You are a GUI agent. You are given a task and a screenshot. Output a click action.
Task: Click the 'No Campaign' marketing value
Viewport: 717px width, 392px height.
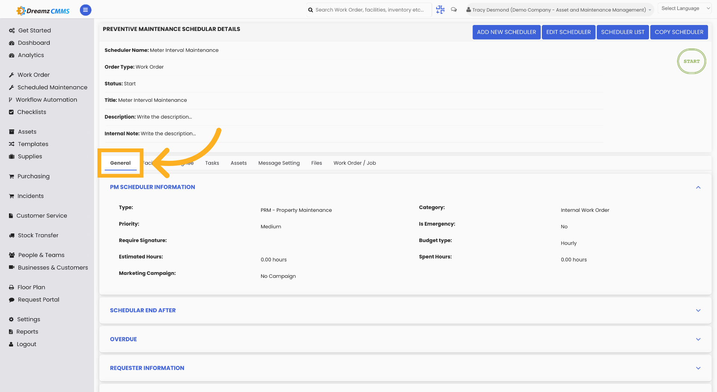(278, 276)
